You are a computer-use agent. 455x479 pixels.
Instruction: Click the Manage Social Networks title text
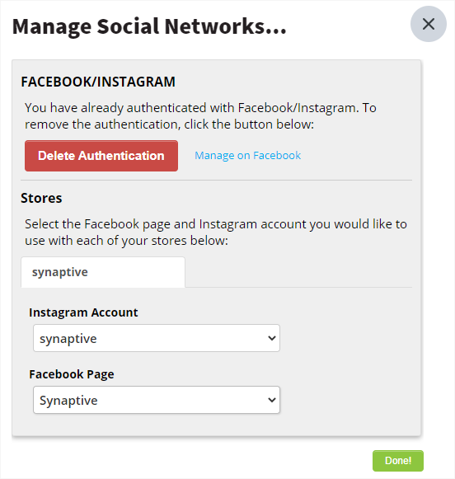[149, 26]
